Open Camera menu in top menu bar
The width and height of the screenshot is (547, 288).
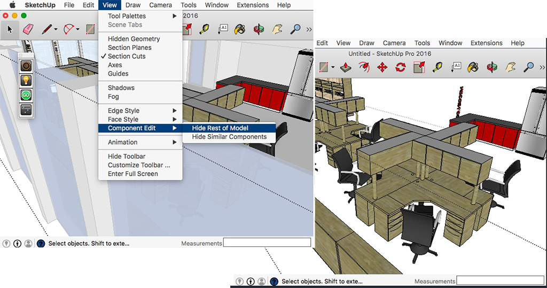[x=160, y=5]
